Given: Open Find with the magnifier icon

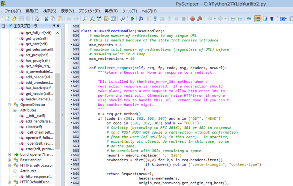Looking at the screenshot, I should click(x=85, y=19).
